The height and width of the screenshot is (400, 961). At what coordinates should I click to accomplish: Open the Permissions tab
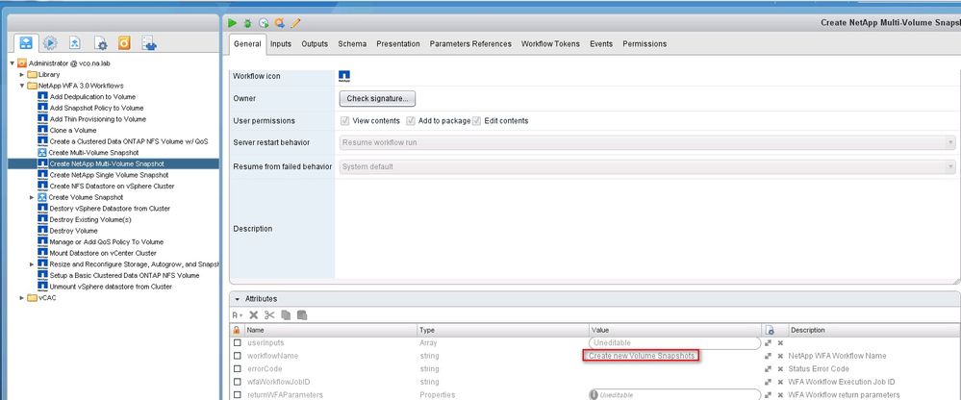click(x=645, y=44)
